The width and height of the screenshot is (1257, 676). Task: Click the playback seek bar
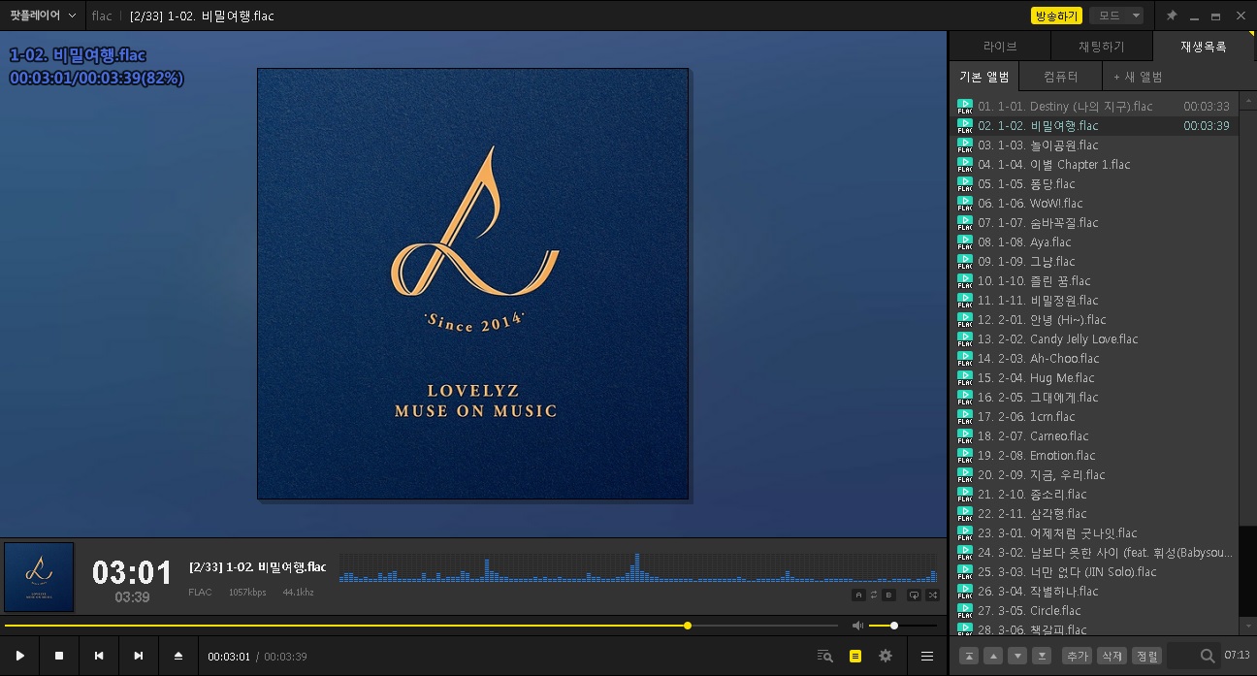coord(423,626)
